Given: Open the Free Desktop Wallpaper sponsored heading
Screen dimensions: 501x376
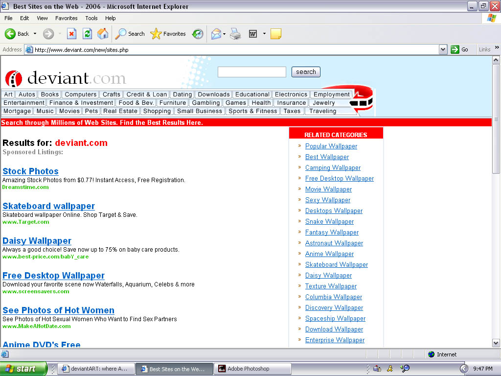Looking at the screenshot, I should (54, 275).
